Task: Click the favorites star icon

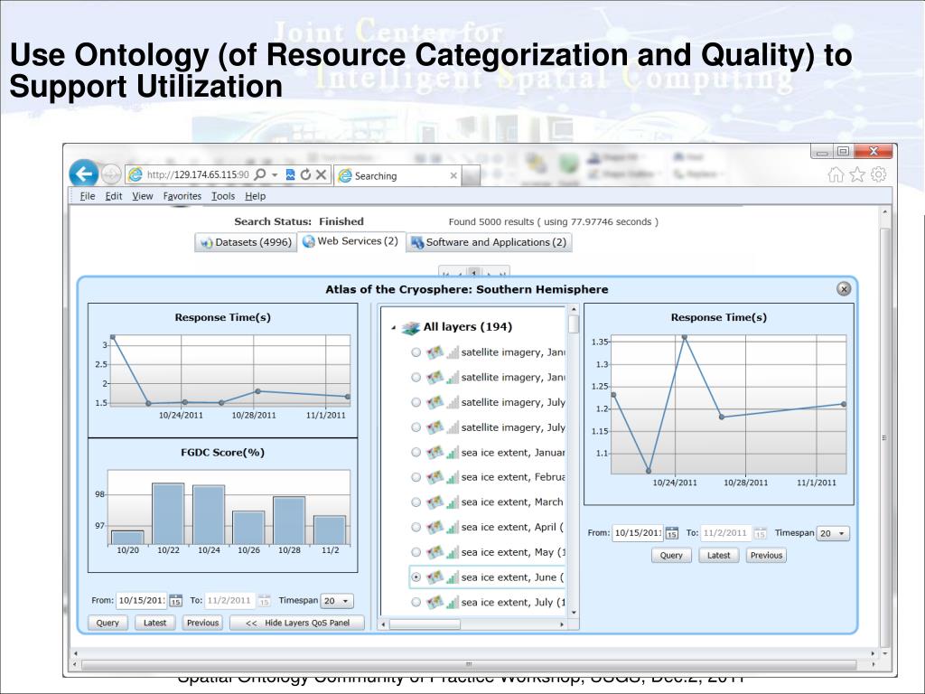Action: click(859, 175)
